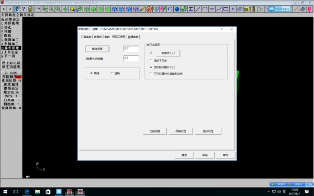The width and height of the screenshot is (314, 196).
Task: Open File Explorer from taskbar
Action: click(38, 192)
